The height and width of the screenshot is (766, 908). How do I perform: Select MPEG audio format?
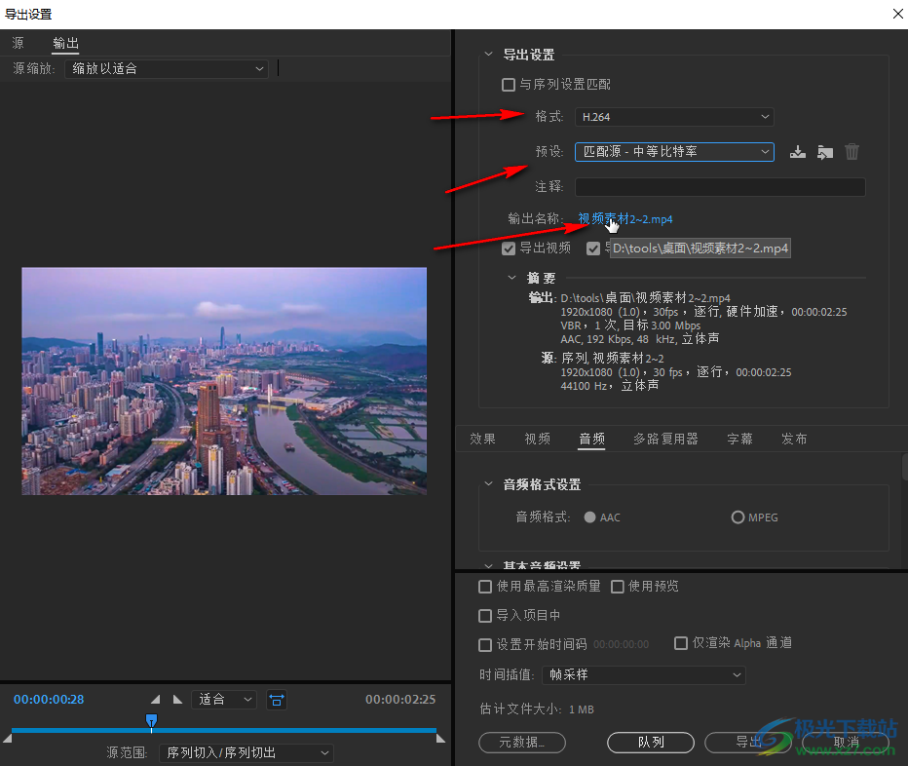[738, 517]
